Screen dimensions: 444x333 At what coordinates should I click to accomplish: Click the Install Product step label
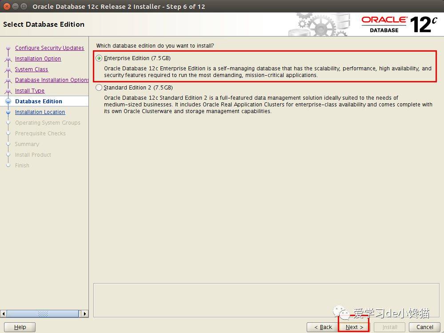click(33, 155)
